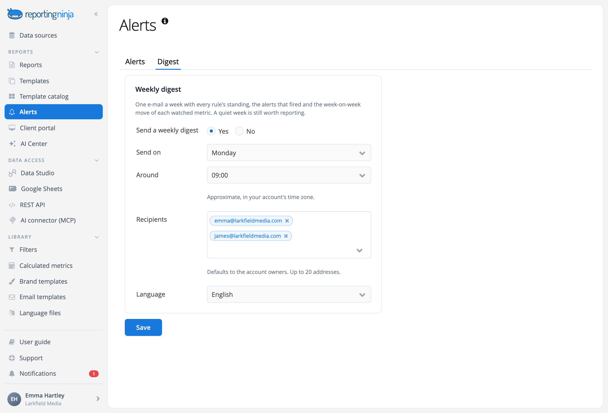This screenshot has width=608, height=413.
Task: Select No for Send a weekly digest
Action: point(239,131)
